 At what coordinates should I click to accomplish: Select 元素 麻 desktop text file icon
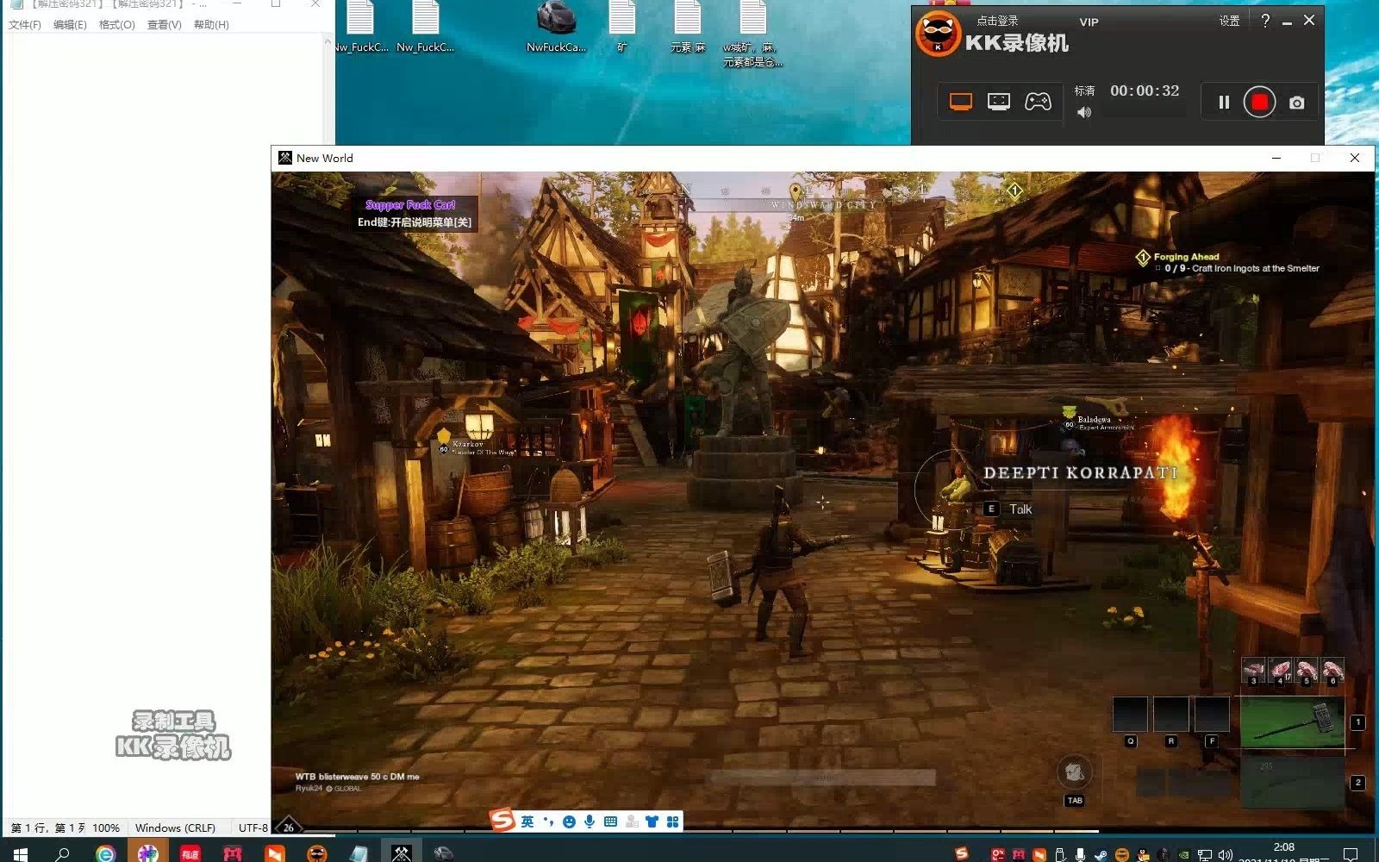pyautogui.click(x=687, y=28)
